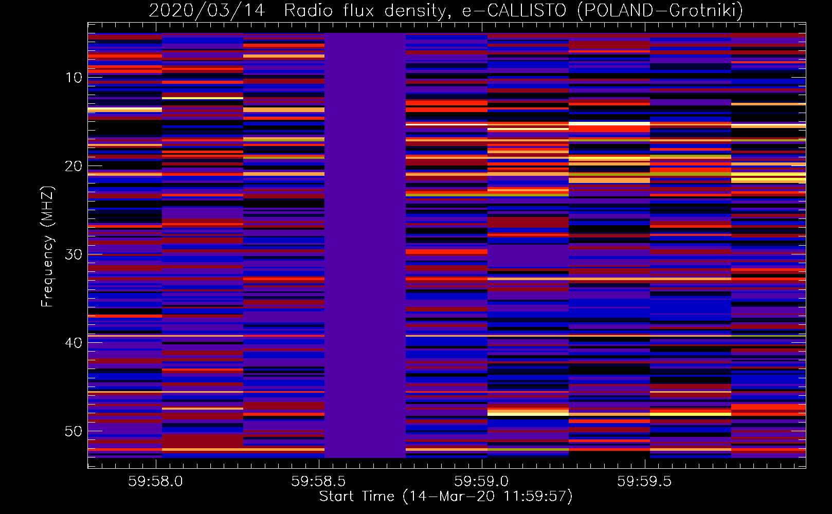
Task: Click the 59:58.5 time tick label
Action: click(318, 481)
